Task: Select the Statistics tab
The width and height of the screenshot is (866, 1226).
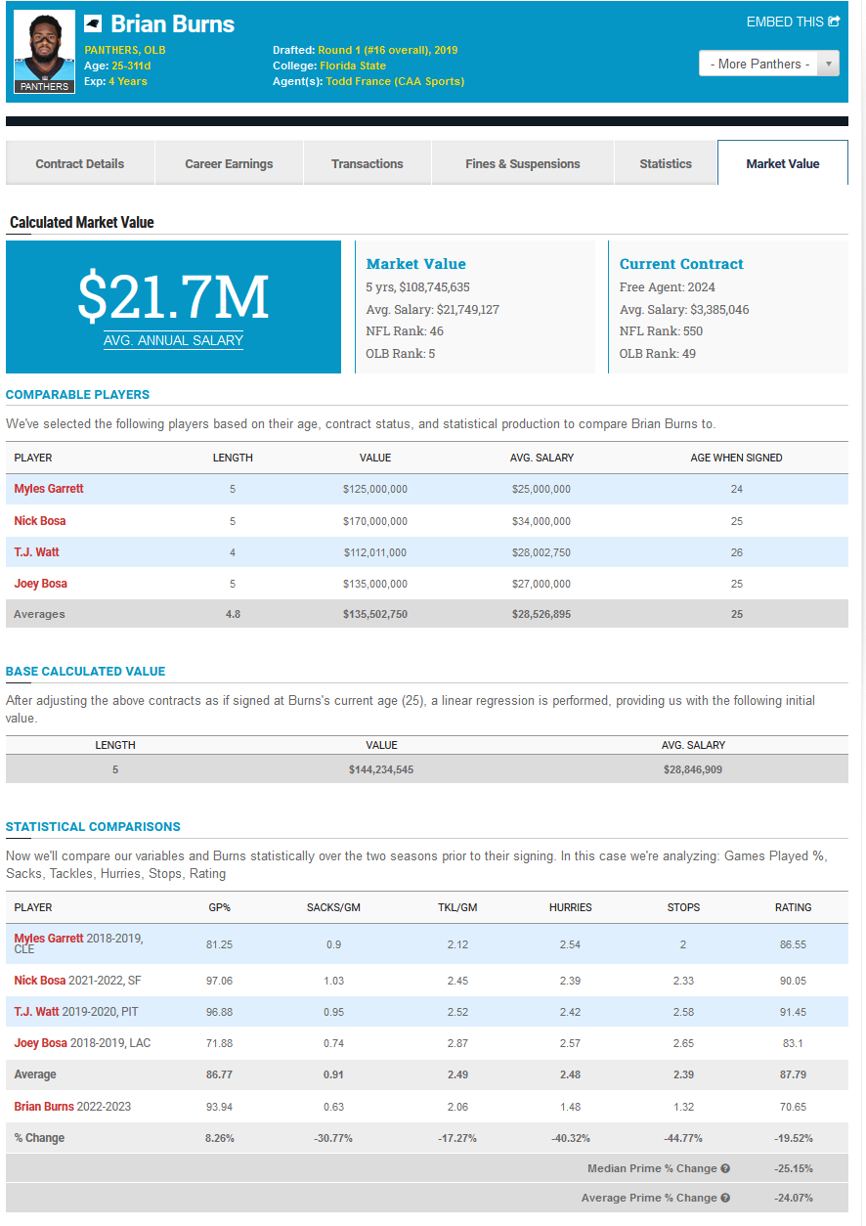Action: coord(666,163)
